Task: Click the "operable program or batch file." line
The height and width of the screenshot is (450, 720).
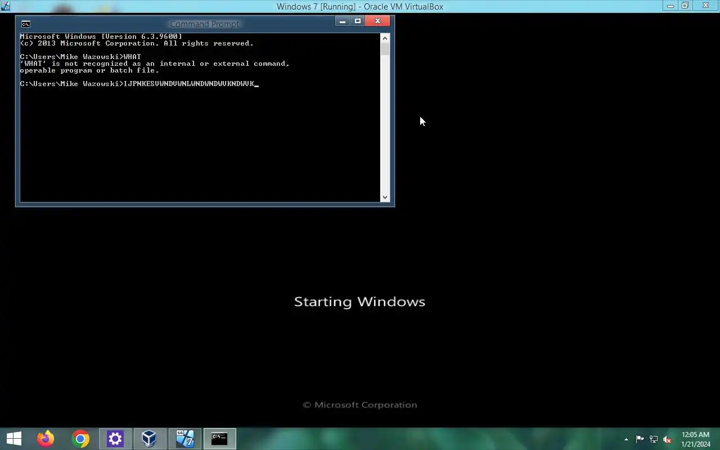Action: point(89,70)
